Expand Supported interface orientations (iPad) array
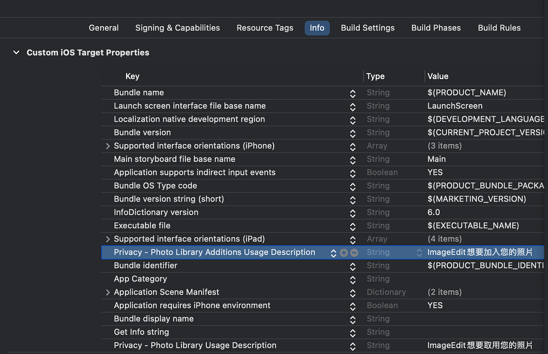This screenshot has height=354, width=548. click(108, 239)
